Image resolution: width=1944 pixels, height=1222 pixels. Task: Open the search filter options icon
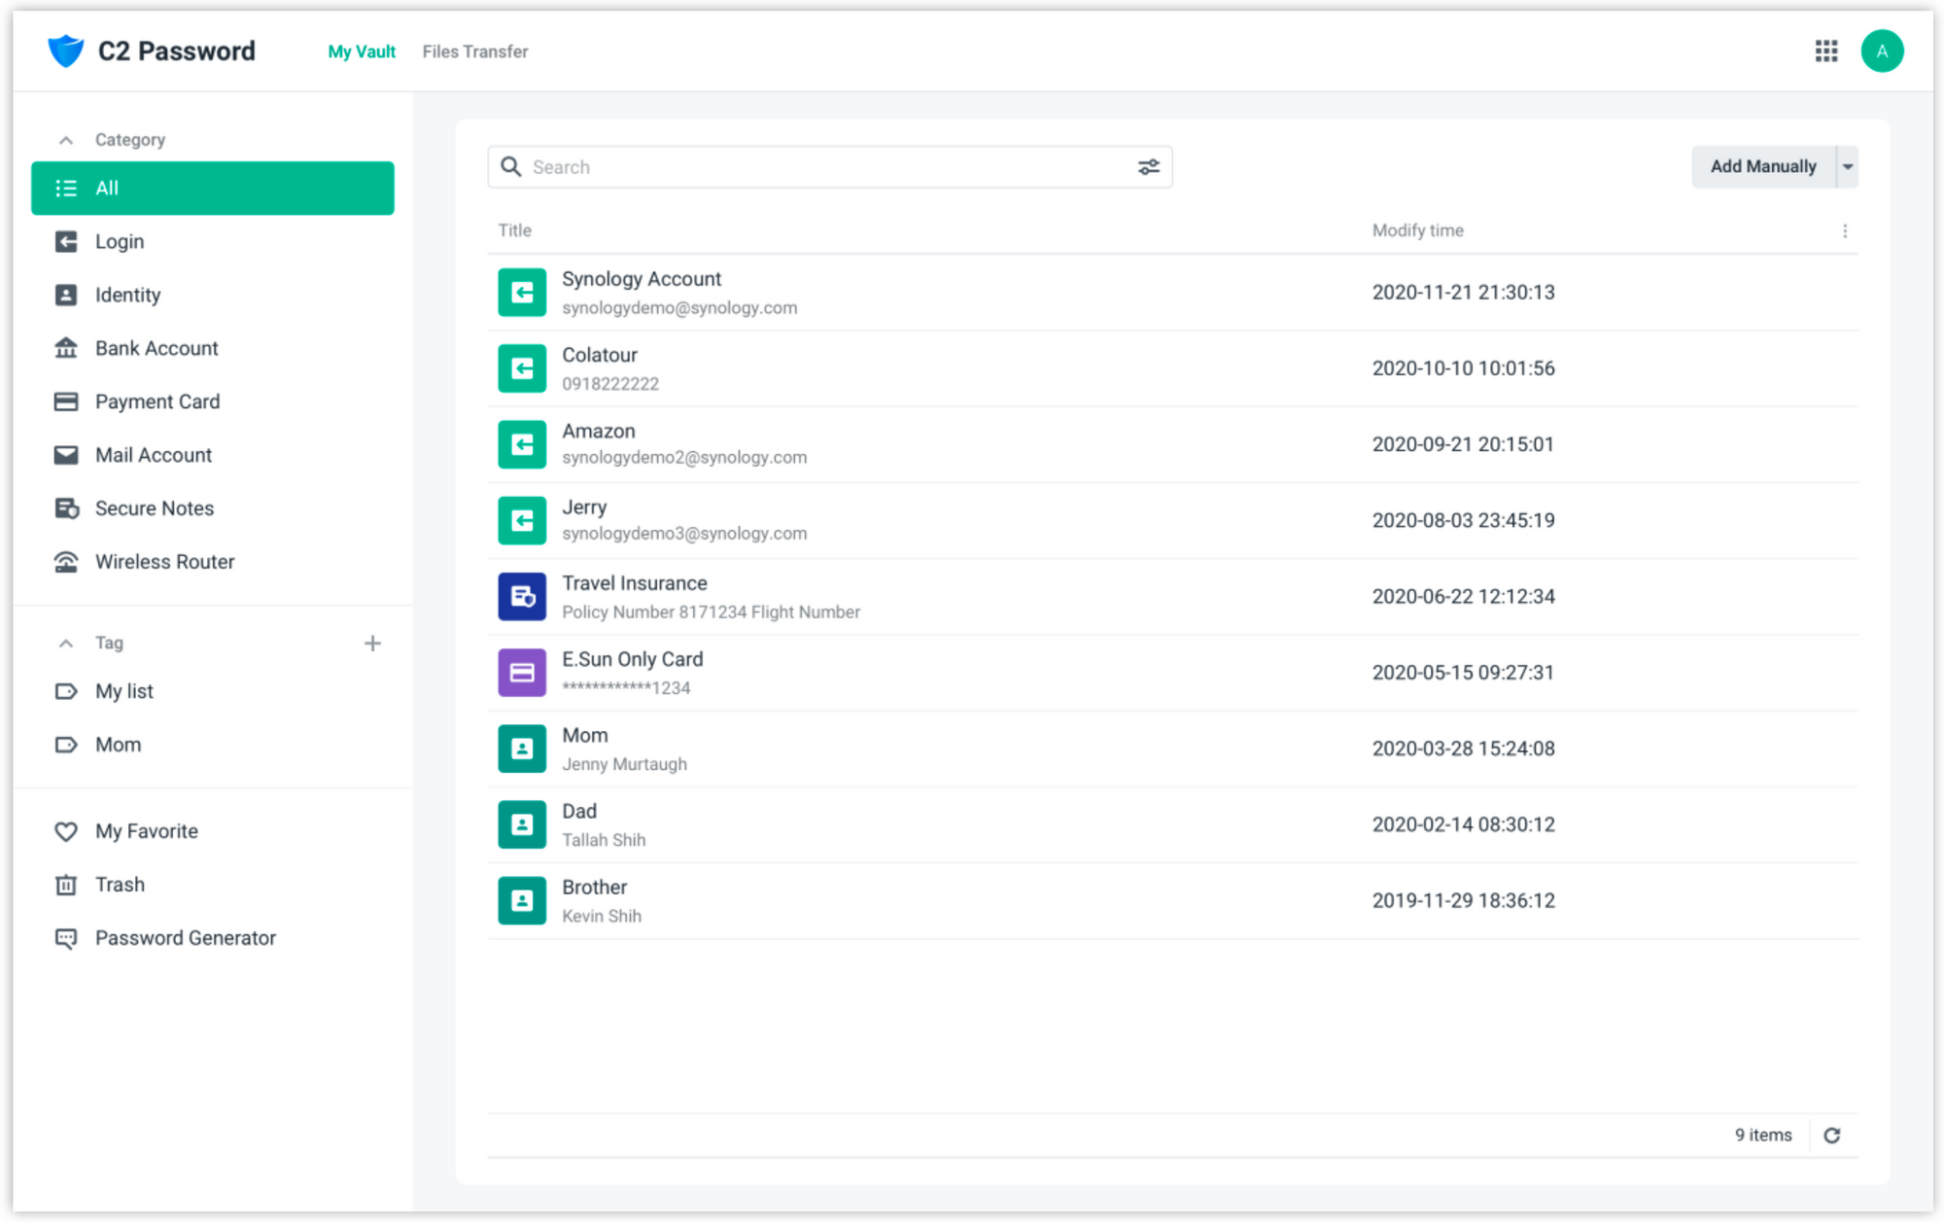(1148, 167)
